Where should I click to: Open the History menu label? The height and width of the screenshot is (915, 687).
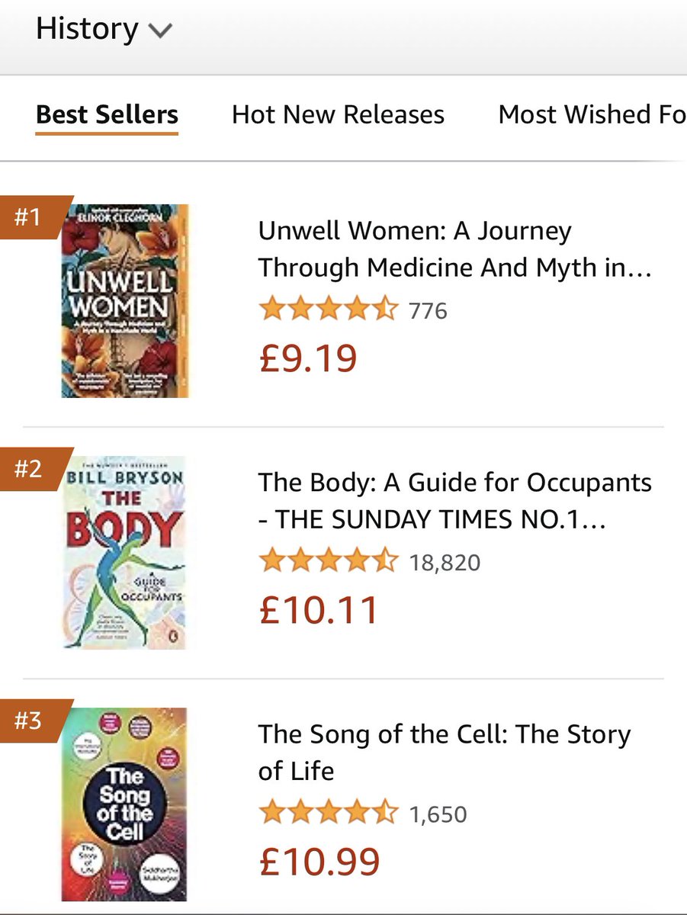[87, 29]
